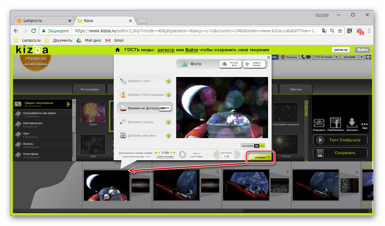Go to the next slide arrow

click(x=238, y=154)
